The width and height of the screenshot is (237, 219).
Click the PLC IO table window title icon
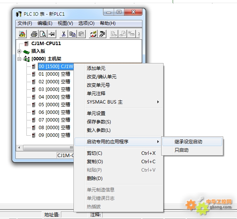tap(19, 14)
